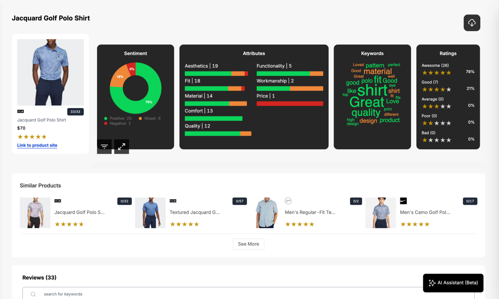Click the search magnifier icon
This screenshot has width=499, height=299.
[33, 294]
